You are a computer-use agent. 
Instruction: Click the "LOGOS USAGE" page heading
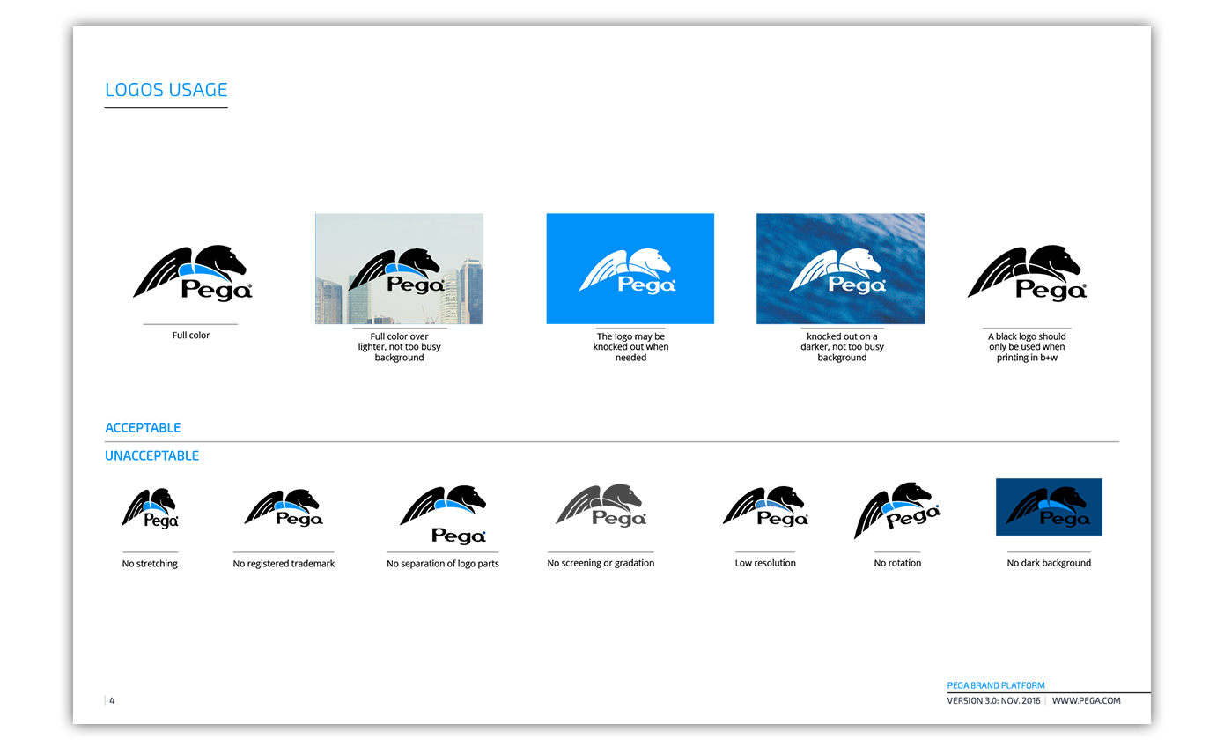(x=166, y=90)
